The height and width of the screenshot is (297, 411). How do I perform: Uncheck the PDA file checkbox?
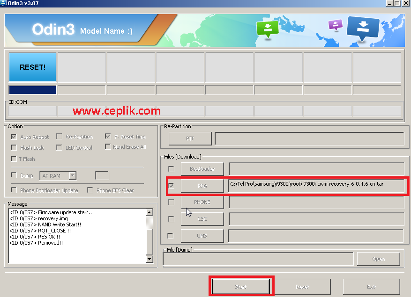pos(171,186)
